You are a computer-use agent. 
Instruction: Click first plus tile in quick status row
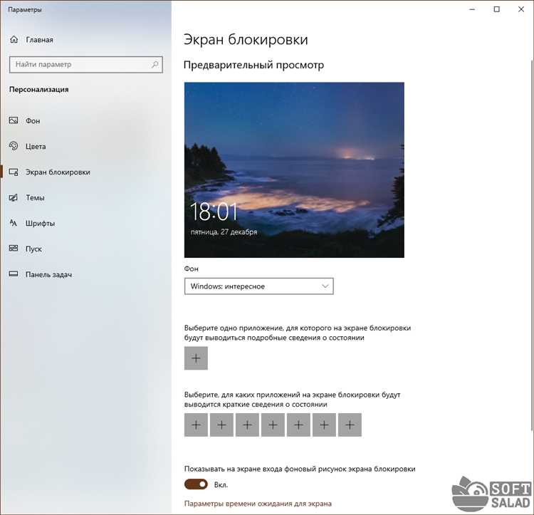[x=196, y=425]
